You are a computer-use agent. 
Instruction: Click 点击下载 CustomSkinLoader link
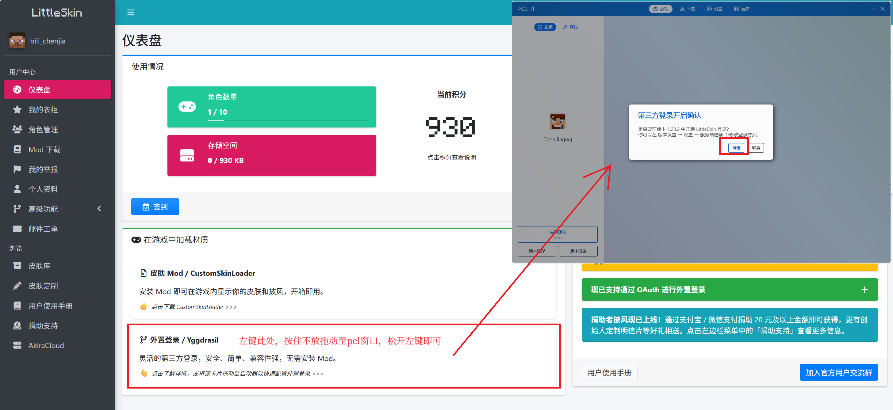(194, 307)
